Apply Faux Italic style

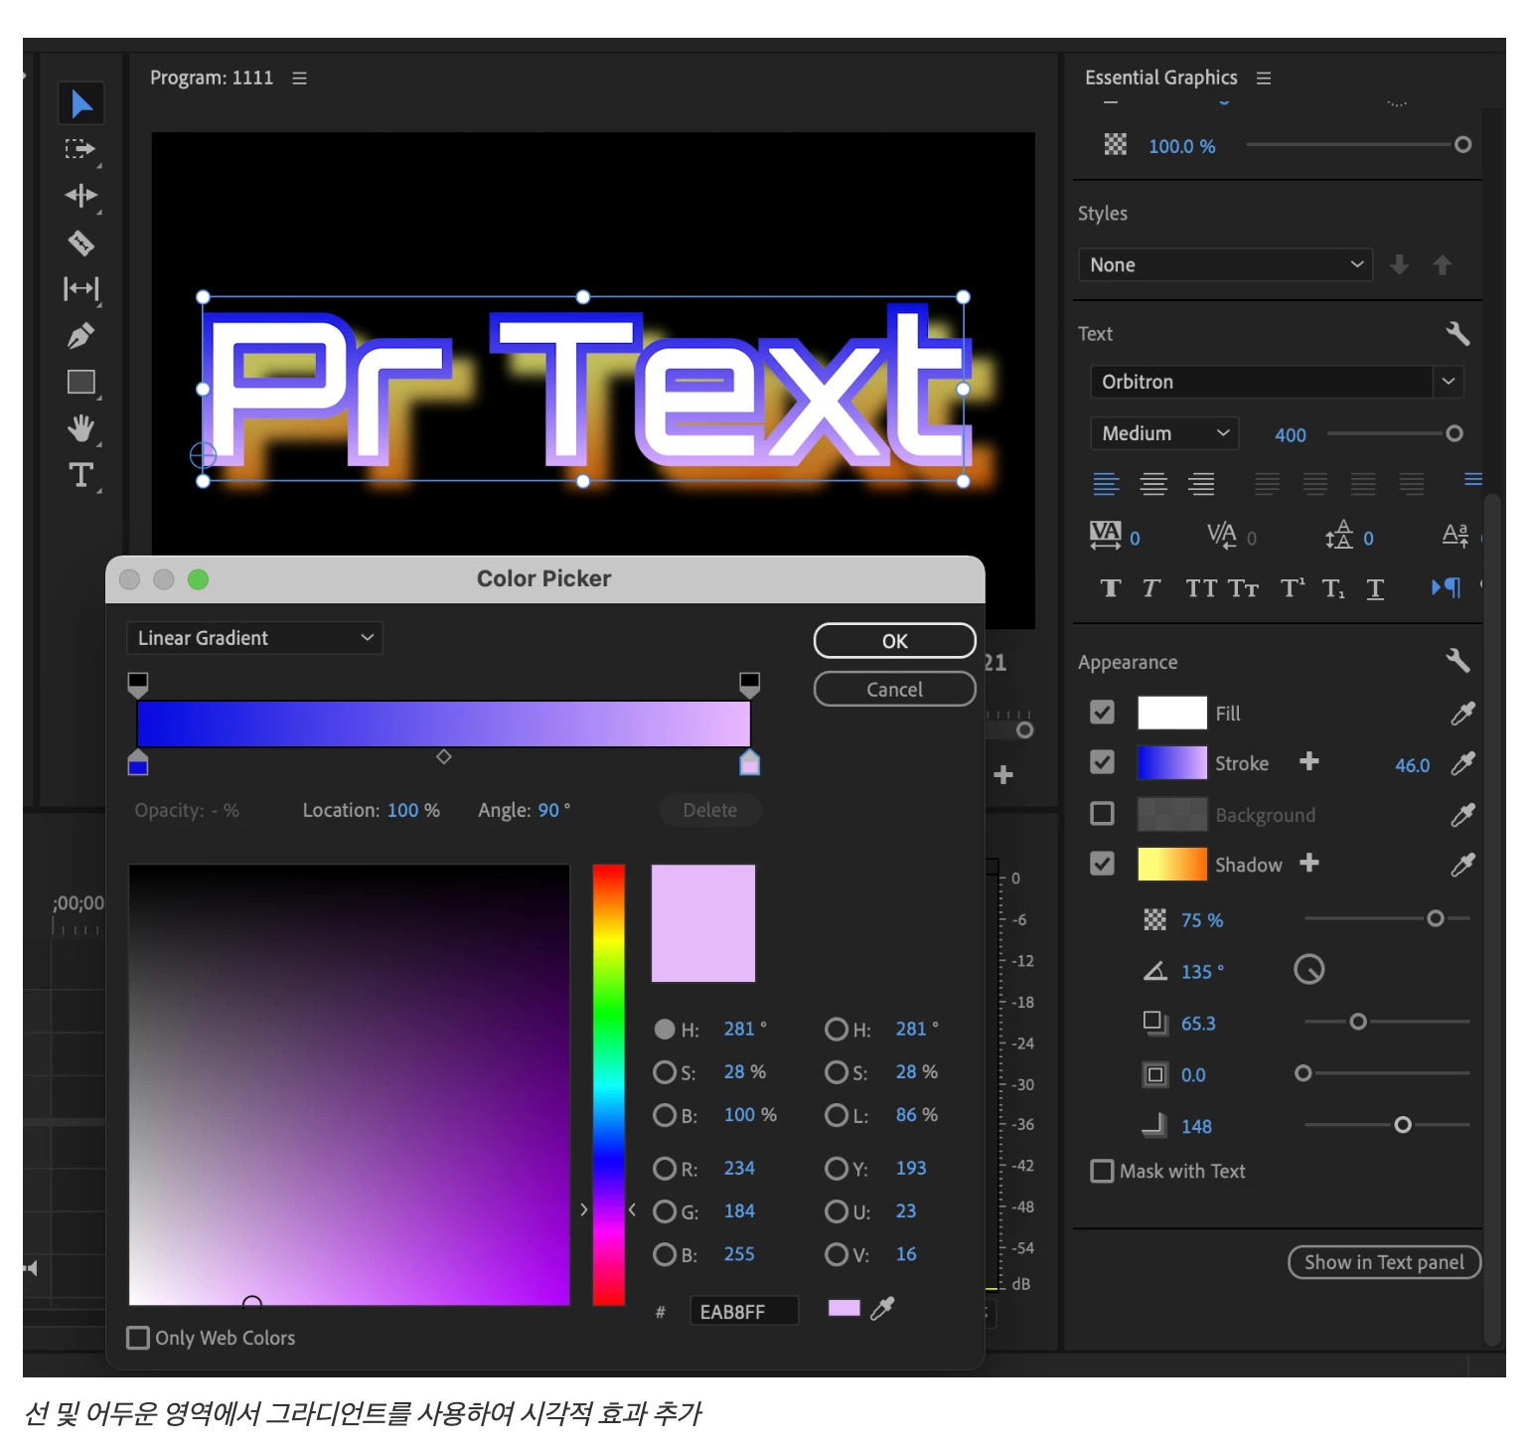[x=1150, y=588]
